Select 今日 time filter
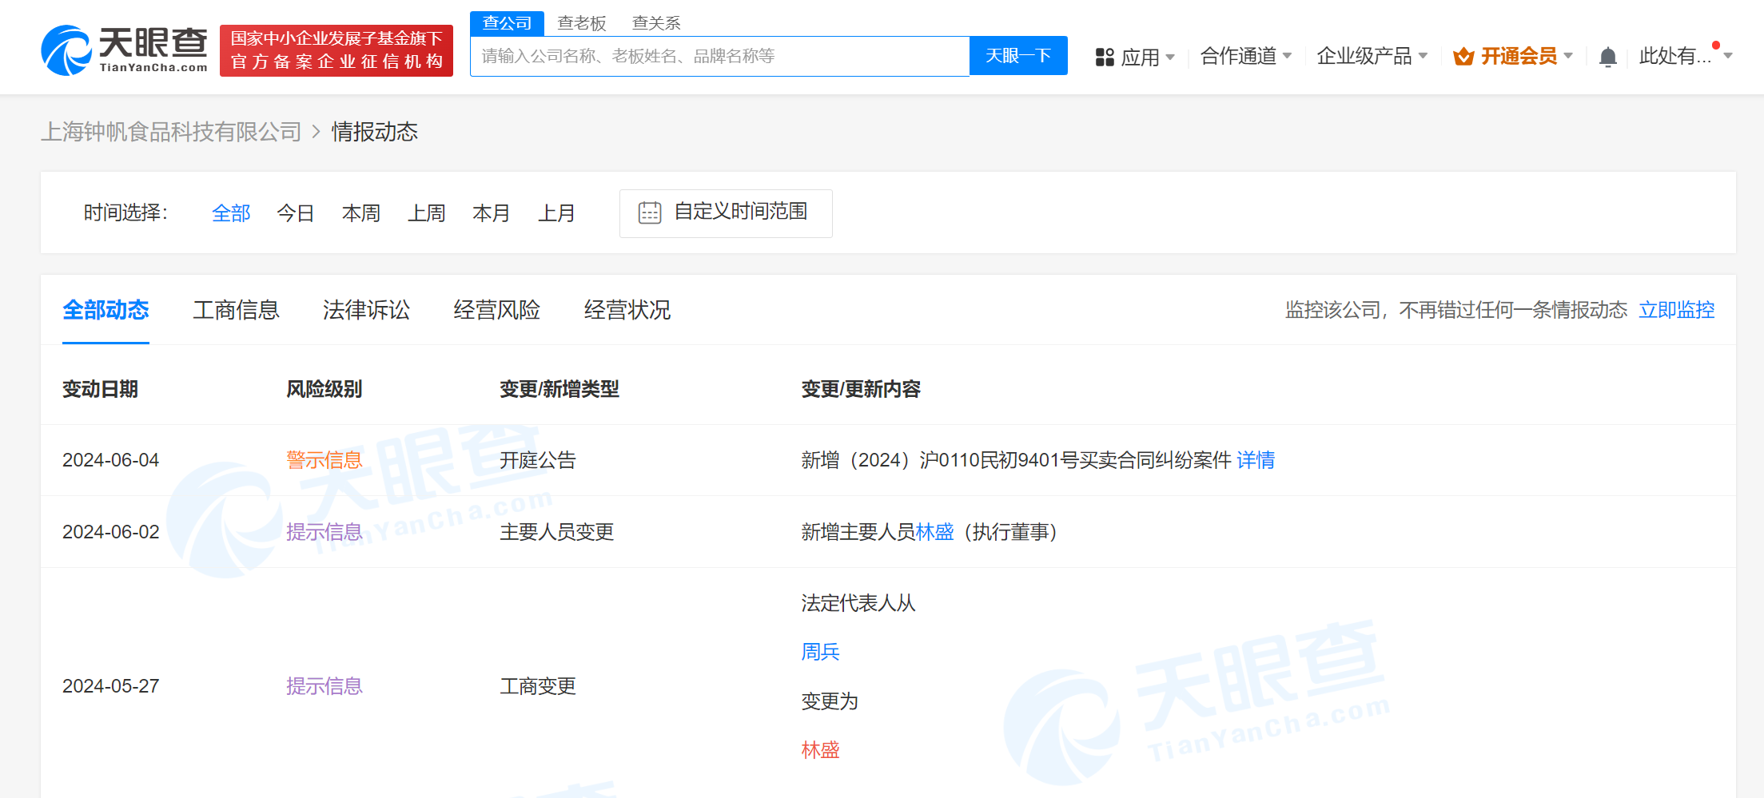The height and width of the screenshot is (798, 1764). tap(295, 212)
